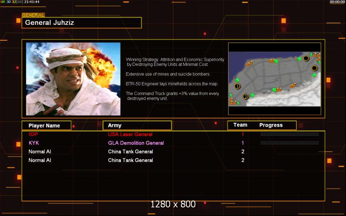Select player name "KYK"

pos(34,143)
